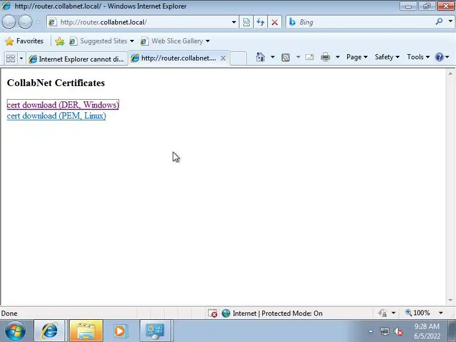Click the Refresh page icon
The image size is (456, 342).
260,22
